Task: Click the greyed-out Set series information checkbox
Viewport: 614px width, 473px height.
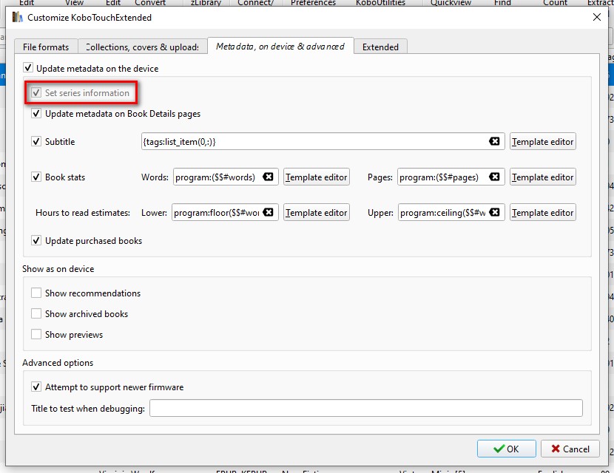Action: (36, 92)
